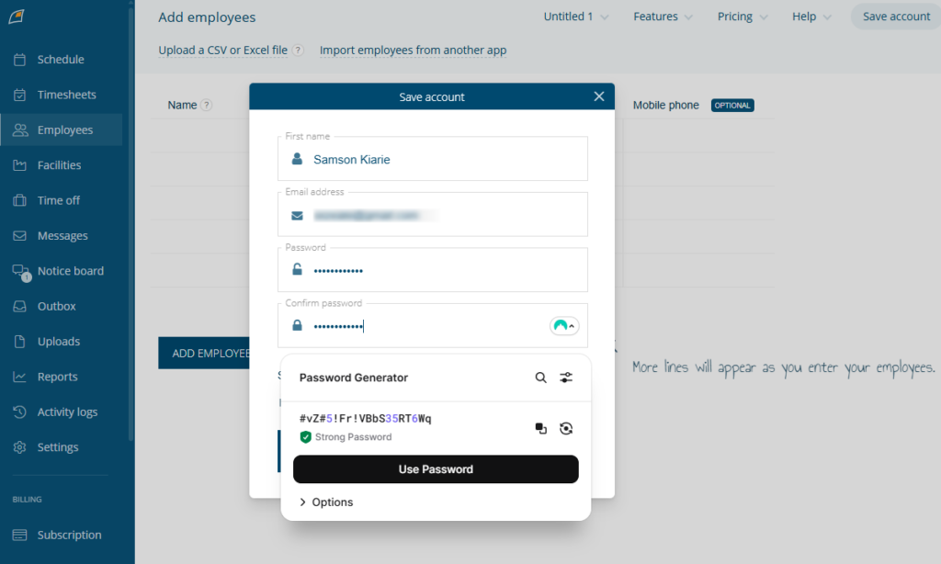The width and height of the screenshot is (941, 564).
Task: Click the app logo in sidebar
Action: point(17,17)
